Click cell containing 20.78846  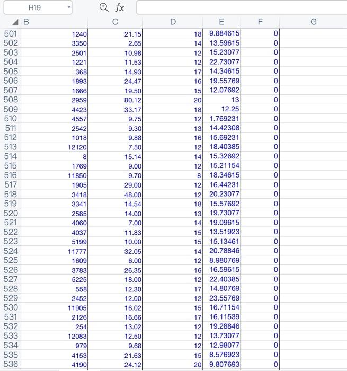pyautogui.click(x=221, y=251)
